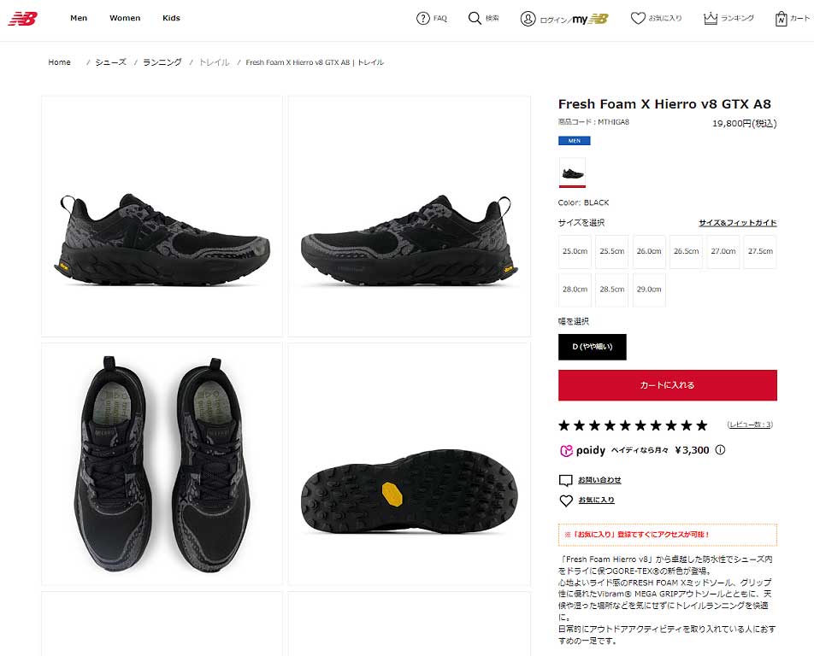Open the Women menu

click(125, 18)
